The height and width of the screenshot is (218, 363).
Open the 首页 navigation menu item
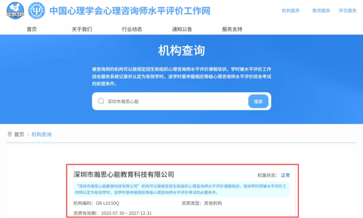(32, 29)
